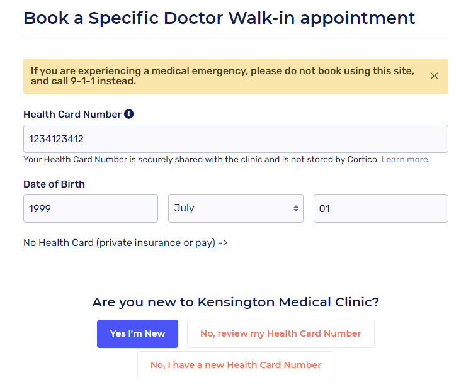Screen dimensions: 466x392
Task: Click the divider line under the heading
Action: point(236,38)
